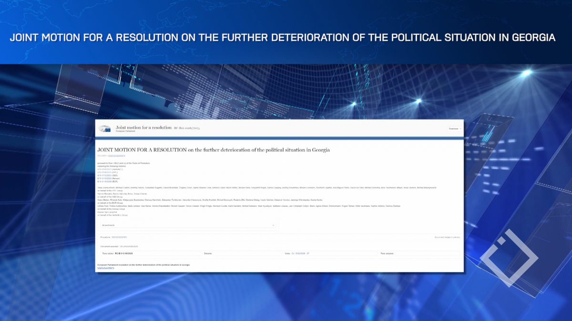Open the B10-0112/2025 (S&D) motion link

[104, 175]
